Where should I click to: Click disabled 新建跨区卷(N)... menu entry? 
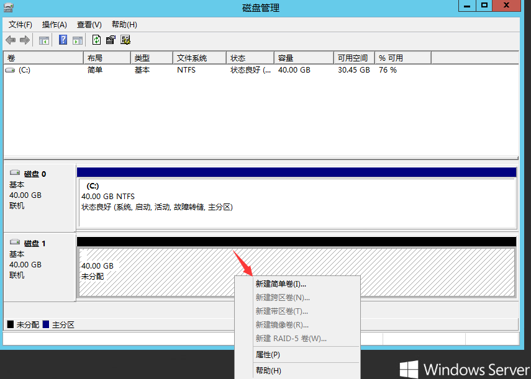pos(297,298)
